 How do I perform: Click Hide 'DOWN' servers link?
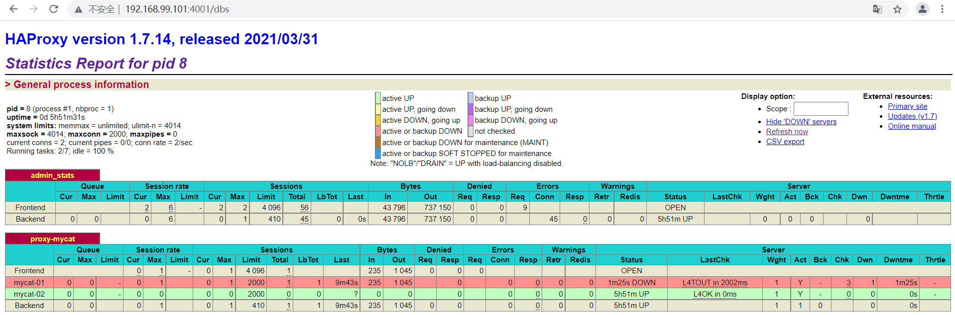click(801, 122)
